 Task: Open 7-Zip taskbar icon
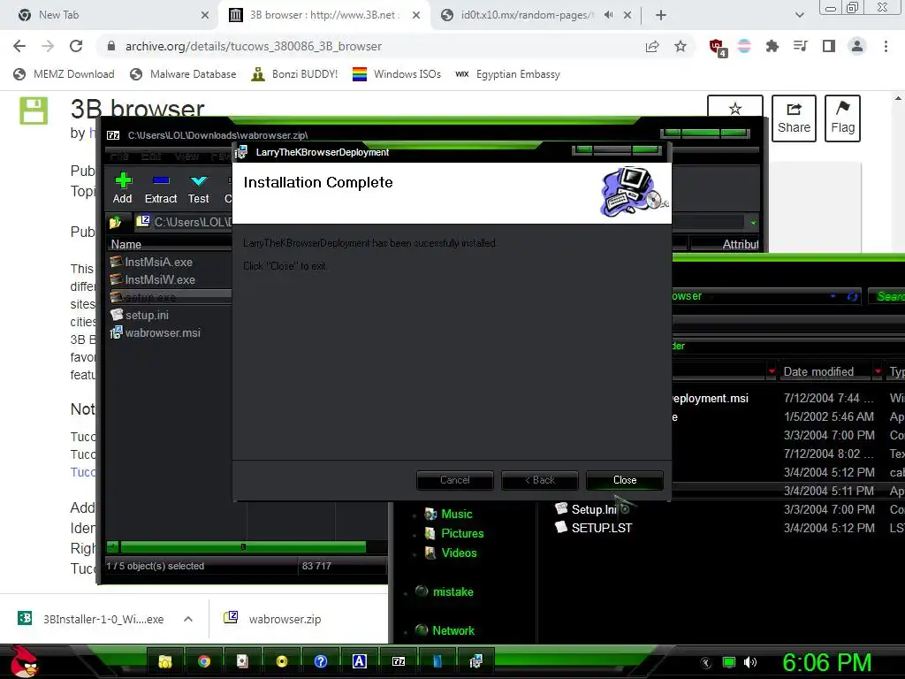coord(399,661)
